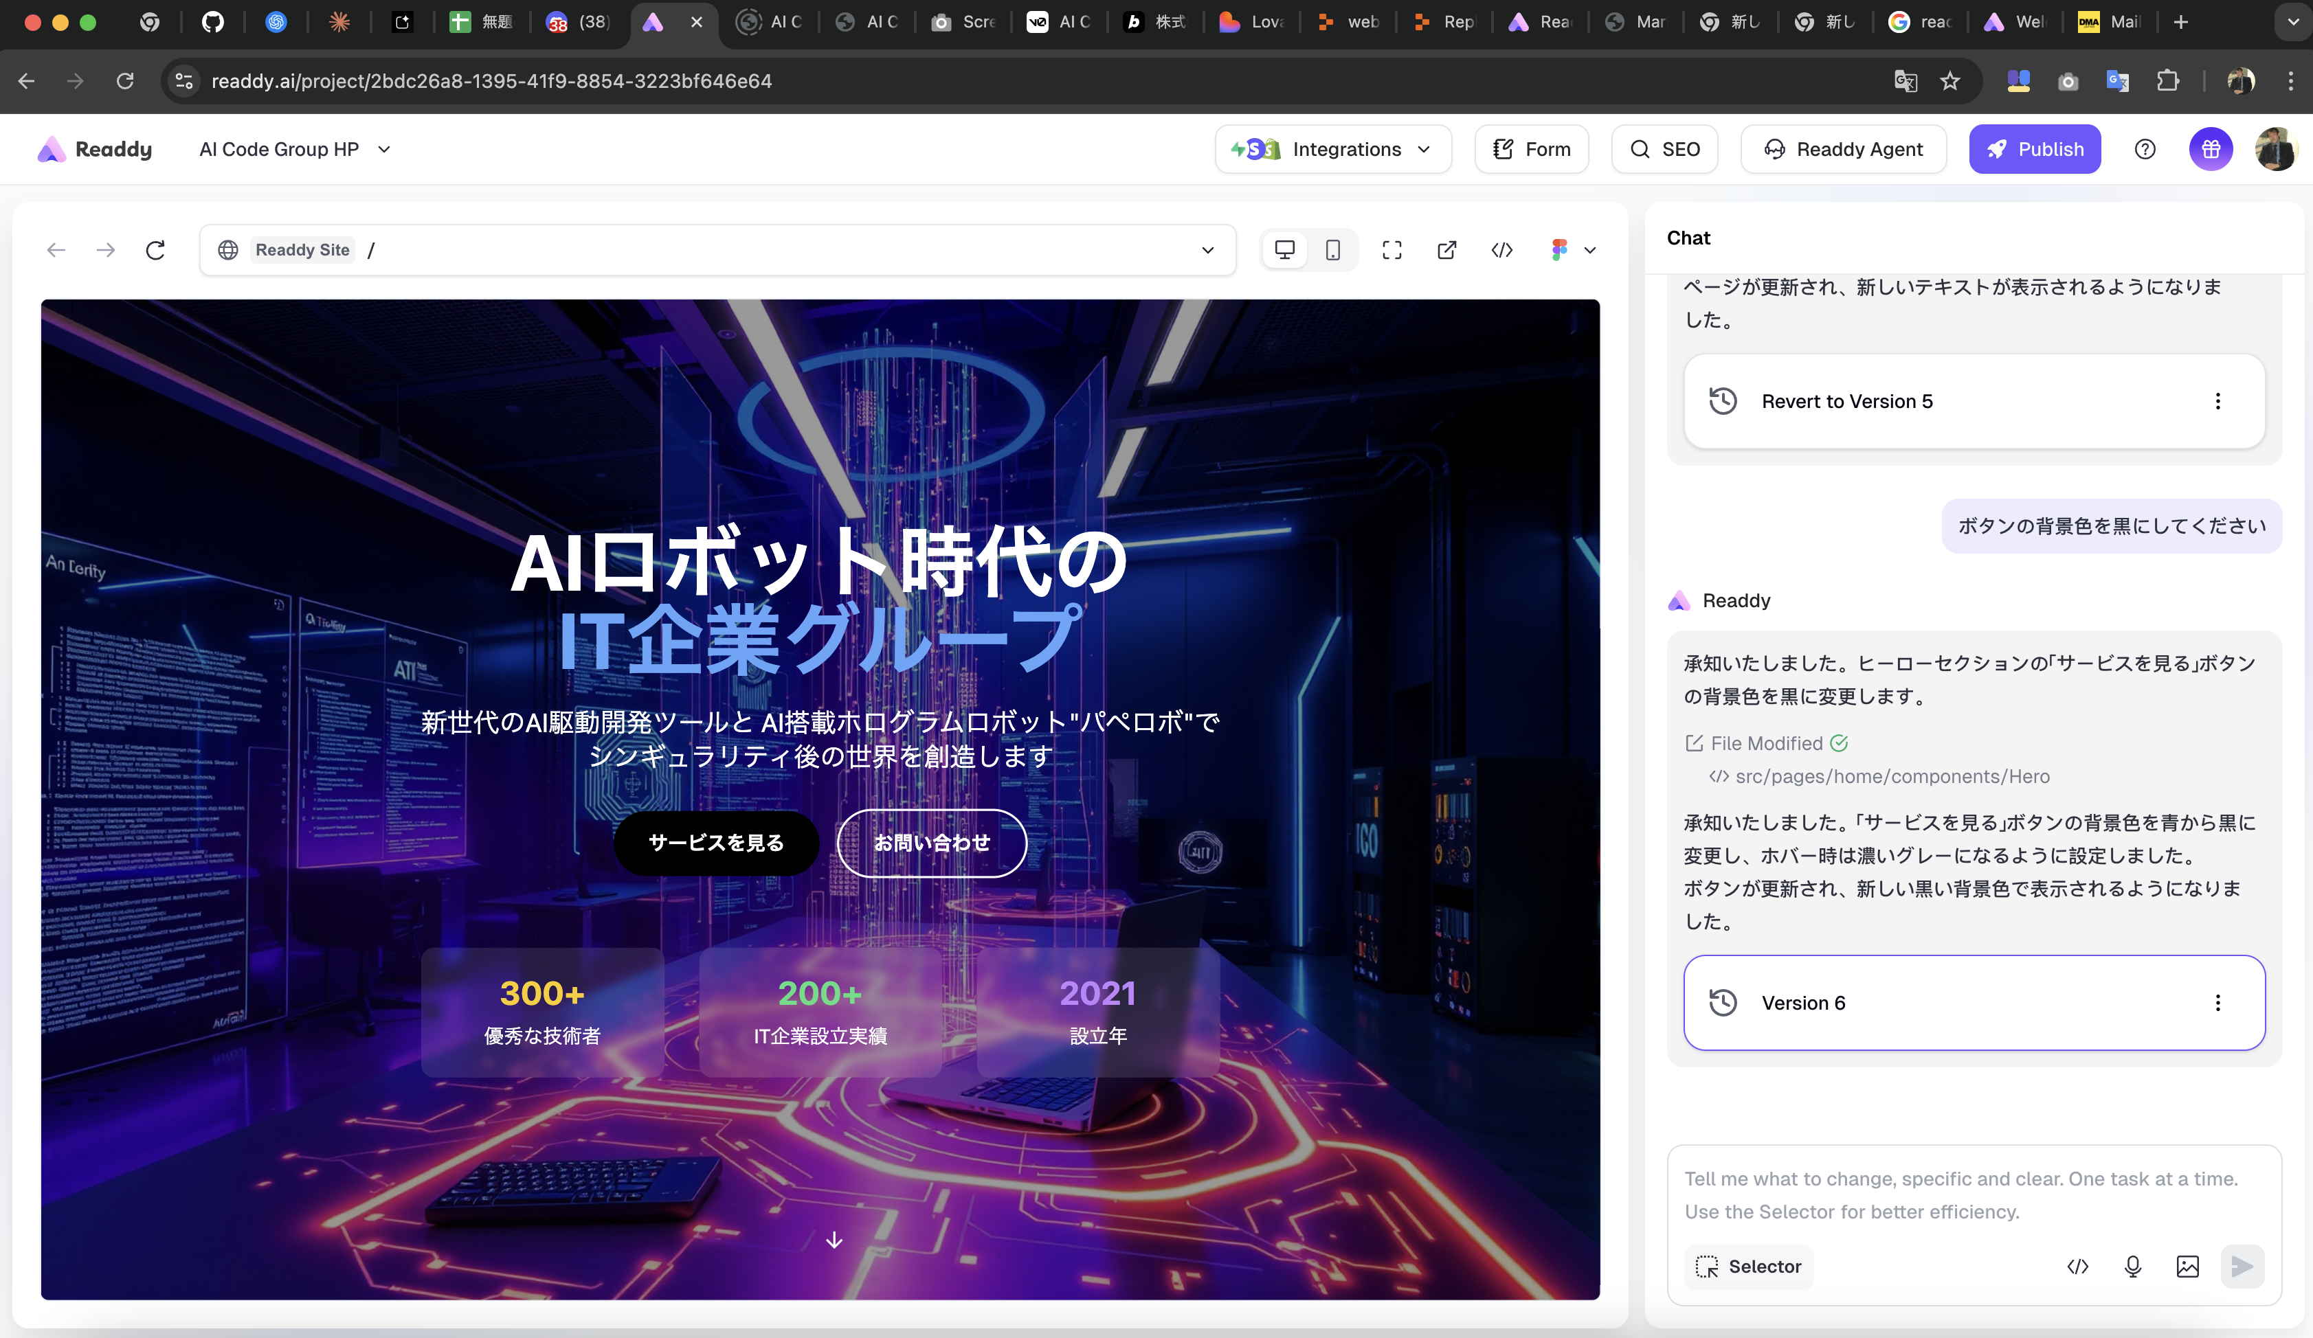Click the code view icon in preview toolbar
The height and width of the screenshot is (1338, 2313).
pos(1501,249)
